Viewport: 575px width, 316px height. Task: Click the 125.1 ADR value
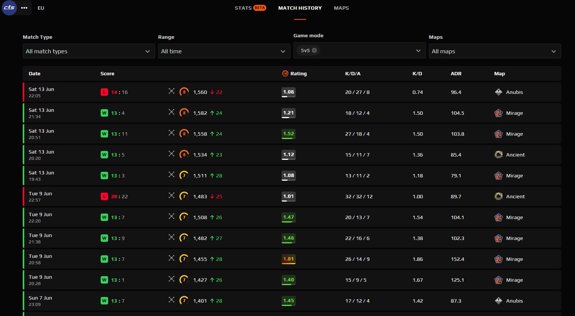click(x=458, y=280)
